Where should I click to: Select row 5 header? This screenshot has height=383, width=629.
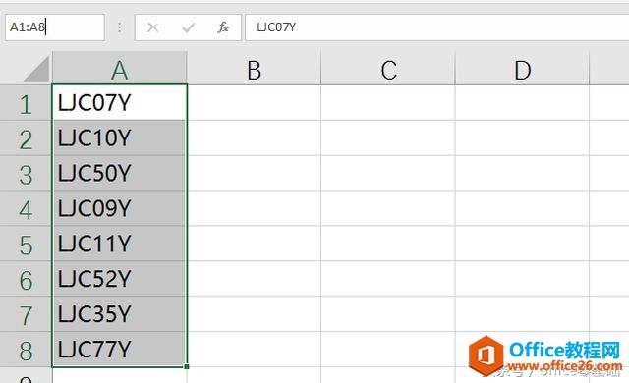coord(26,244)
